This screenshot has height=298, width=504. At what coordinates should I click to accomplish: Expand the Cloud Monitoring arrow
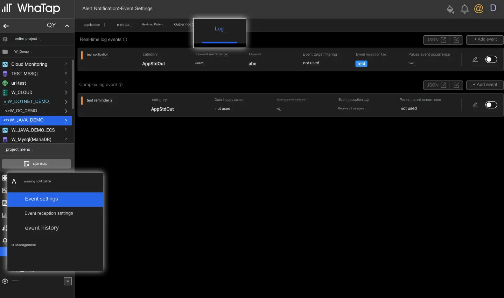tap(66, 64)
